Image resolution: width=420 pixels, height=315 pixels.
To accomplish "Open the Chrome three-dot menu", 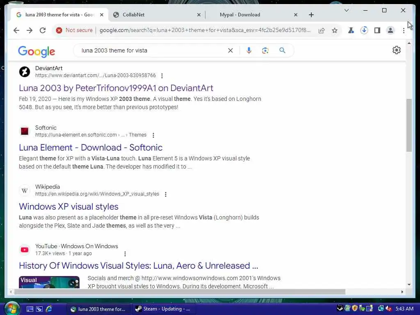I will click(x=404, y=30).
